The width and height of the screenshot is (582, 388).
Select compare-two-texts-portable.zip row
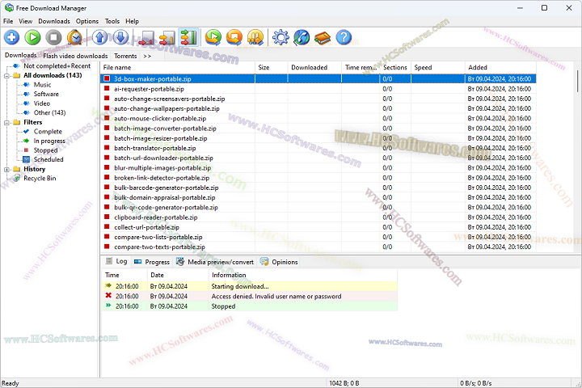[318, 247]
